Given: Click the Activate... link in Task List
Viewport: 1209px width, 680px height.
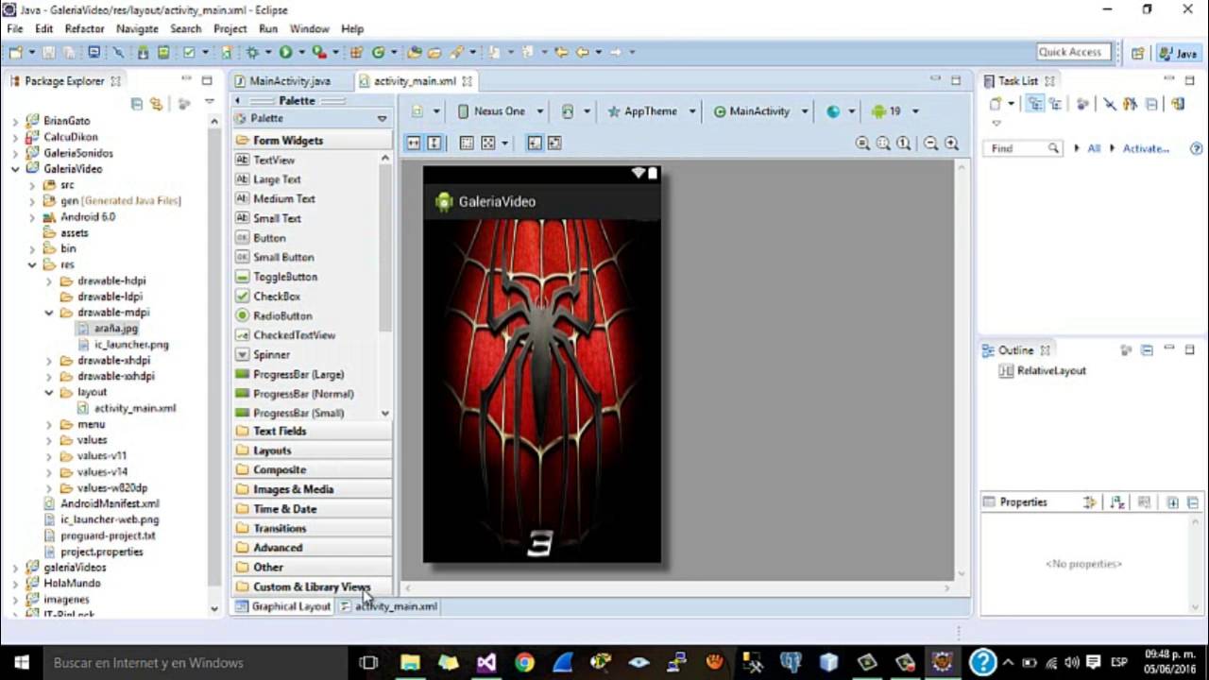Looking at the screenshot, I should click(x=1146, y=148).
